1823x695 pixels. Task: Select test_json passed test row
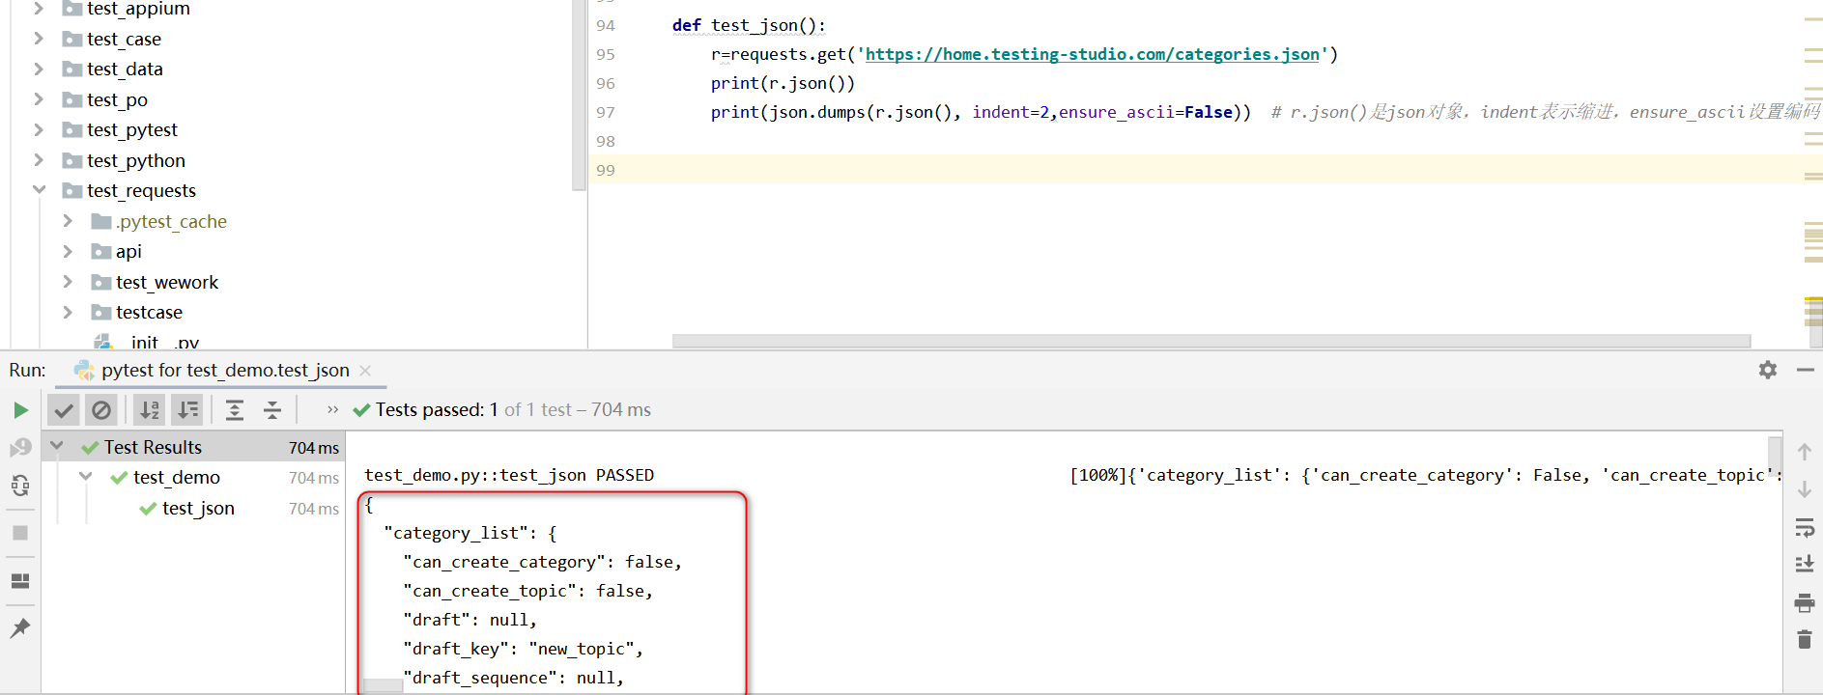[198, 509]
